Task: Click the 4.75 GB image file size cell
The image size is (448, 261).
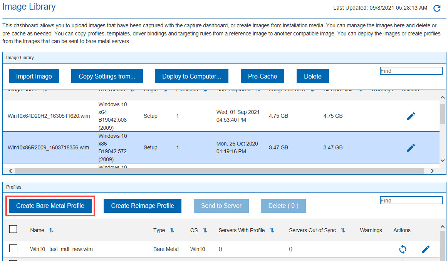Action: pos(278,116)
